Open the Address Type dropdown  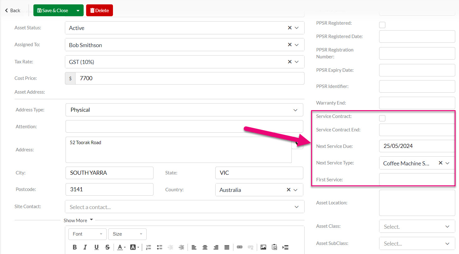tap(184, 110)
